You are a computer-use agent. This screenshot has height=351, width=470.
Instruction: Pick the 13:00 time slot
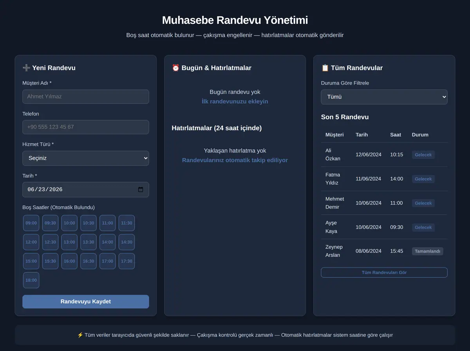[69, 242]
